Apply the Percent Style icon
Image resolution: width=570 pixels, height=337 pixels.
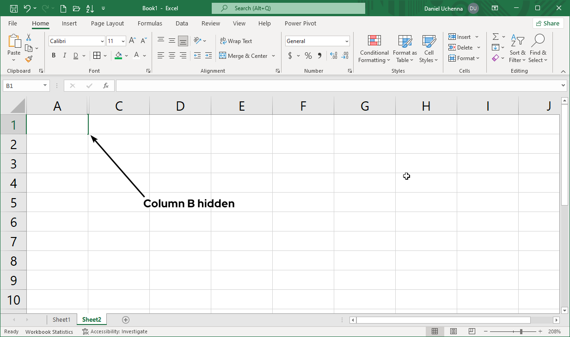pos(308,56)
